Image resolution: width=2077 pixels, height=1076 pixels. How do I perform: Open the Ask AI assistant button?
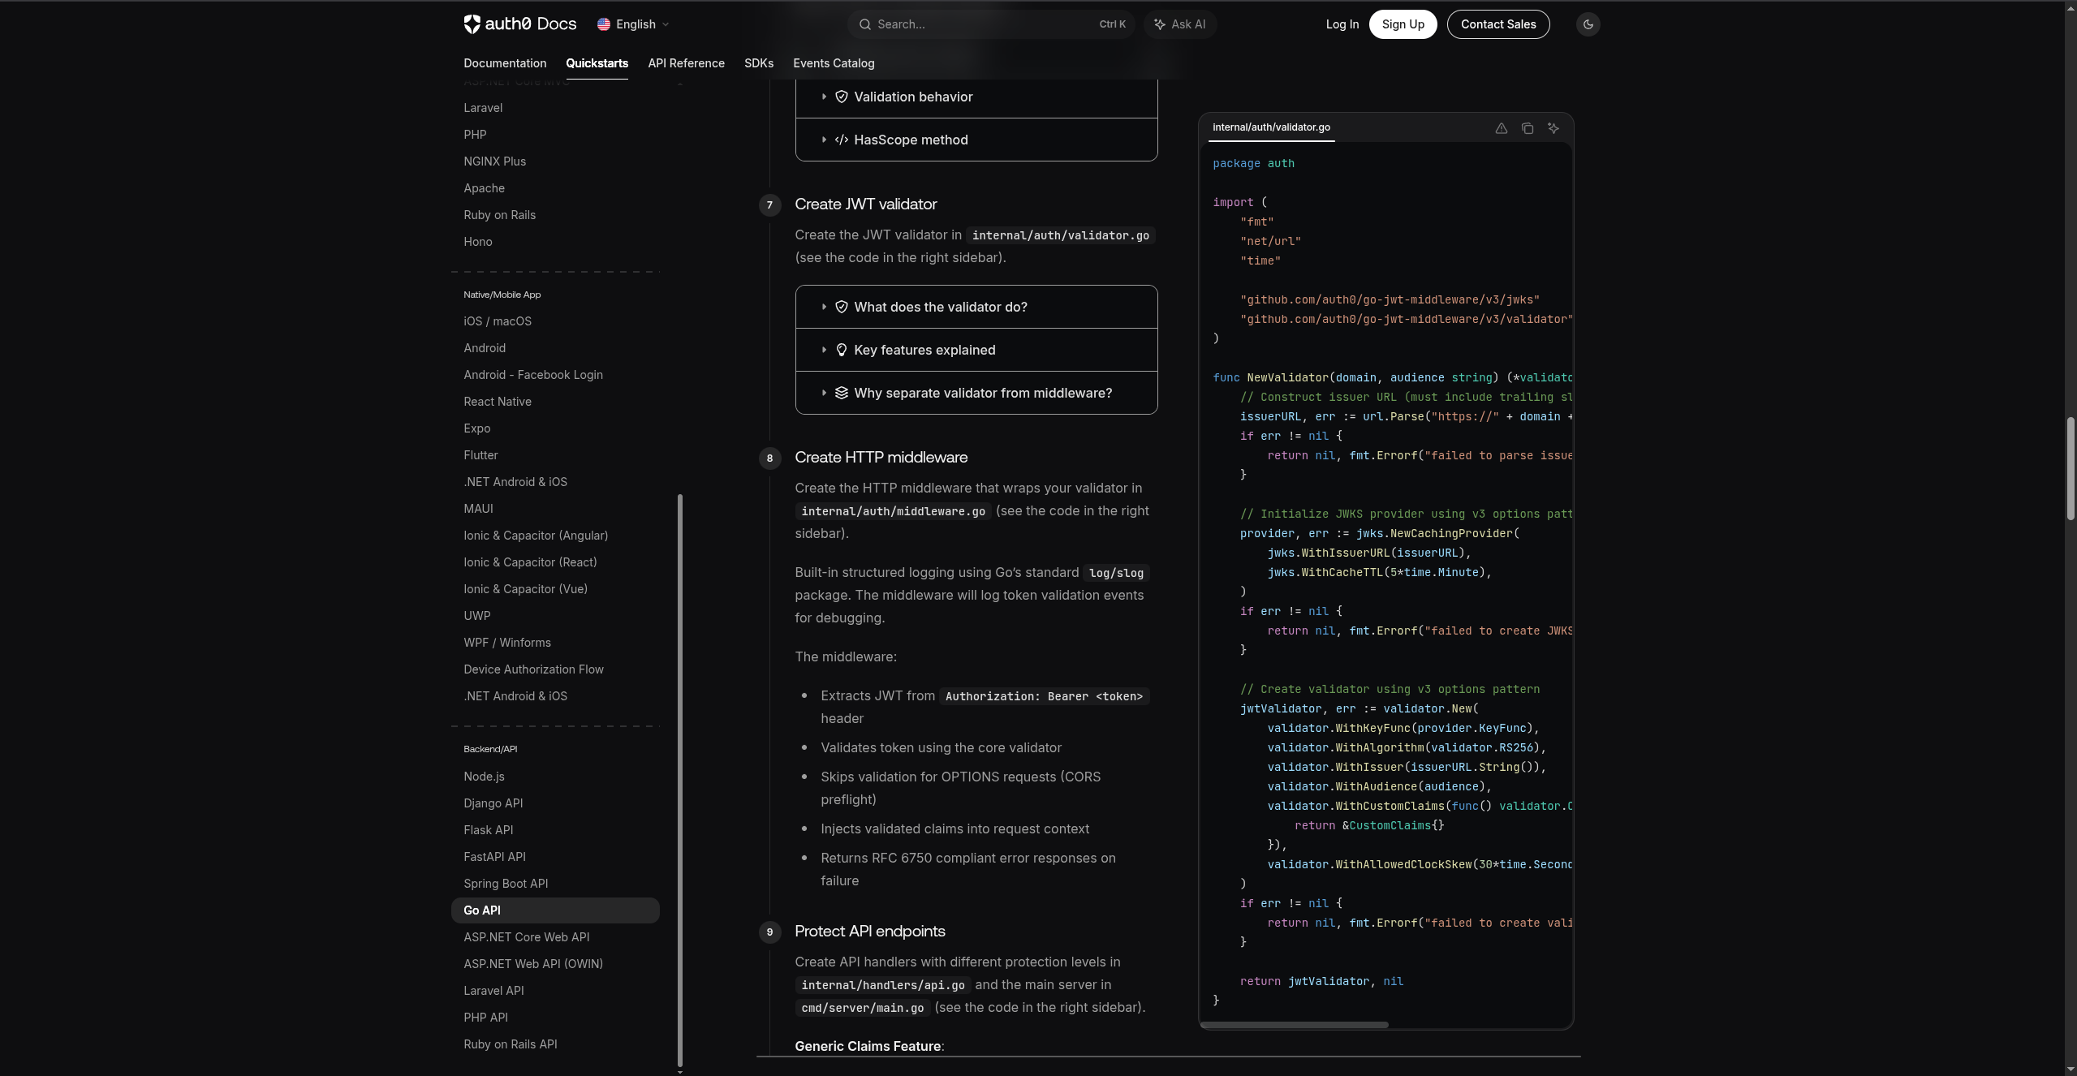click(x=1180, y=24)
